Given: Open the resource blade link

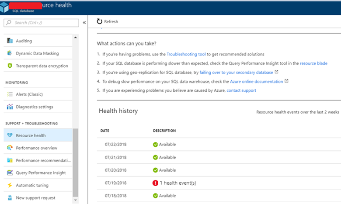Looking at the screenshot, I should coord(313,63).
